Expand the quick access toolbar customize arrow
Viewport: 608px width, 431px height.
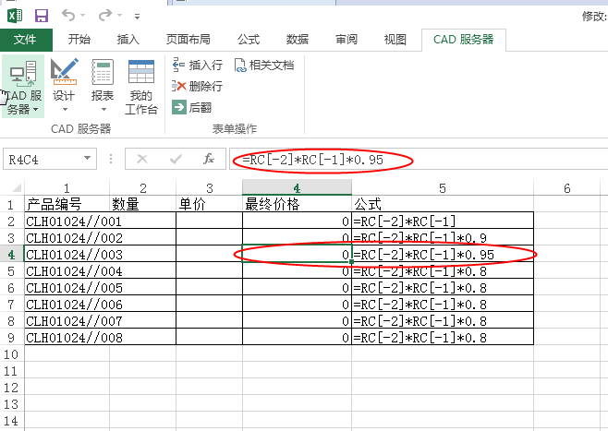tap(138, 17)
